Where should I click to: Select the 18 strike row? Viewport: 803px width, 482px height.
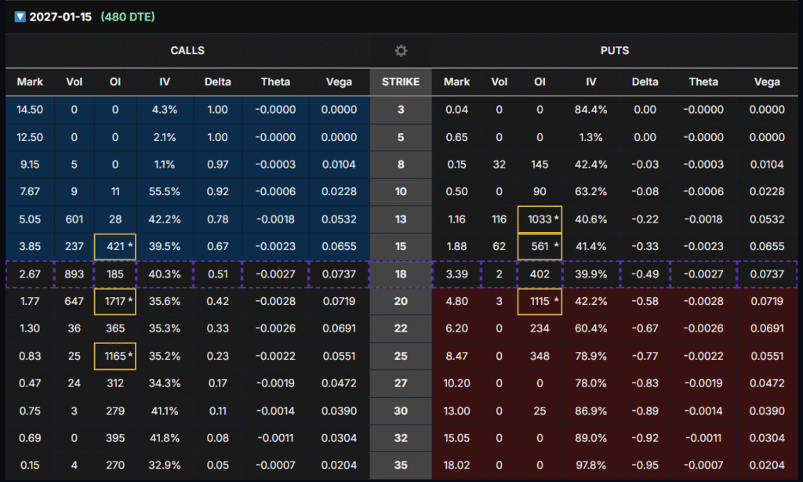click(x=401, y=274)
